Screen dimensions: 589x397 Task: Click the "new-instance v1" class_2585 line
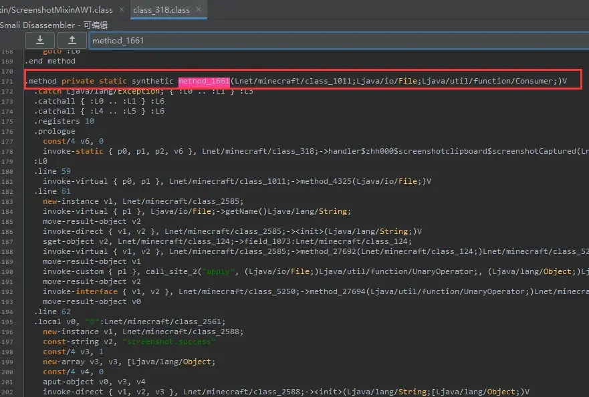pyautogui.click(x=143, y=201)
